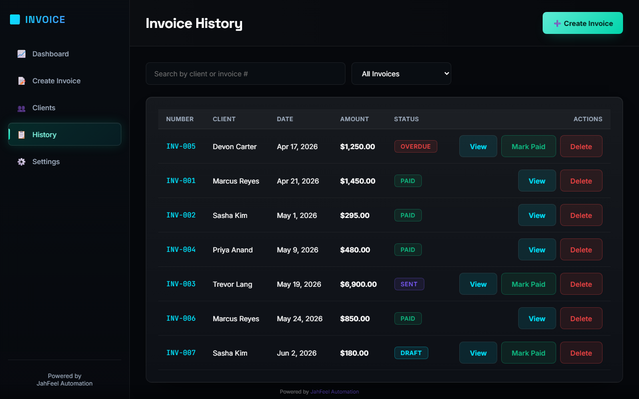The image size is (639, 399).
Task: Click the Clients people icon
Action: [x=21, y=108]
